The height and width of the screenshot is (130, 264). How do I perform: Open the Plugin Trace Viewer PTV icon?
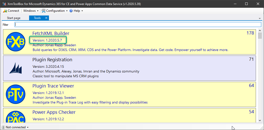[15, 94]
